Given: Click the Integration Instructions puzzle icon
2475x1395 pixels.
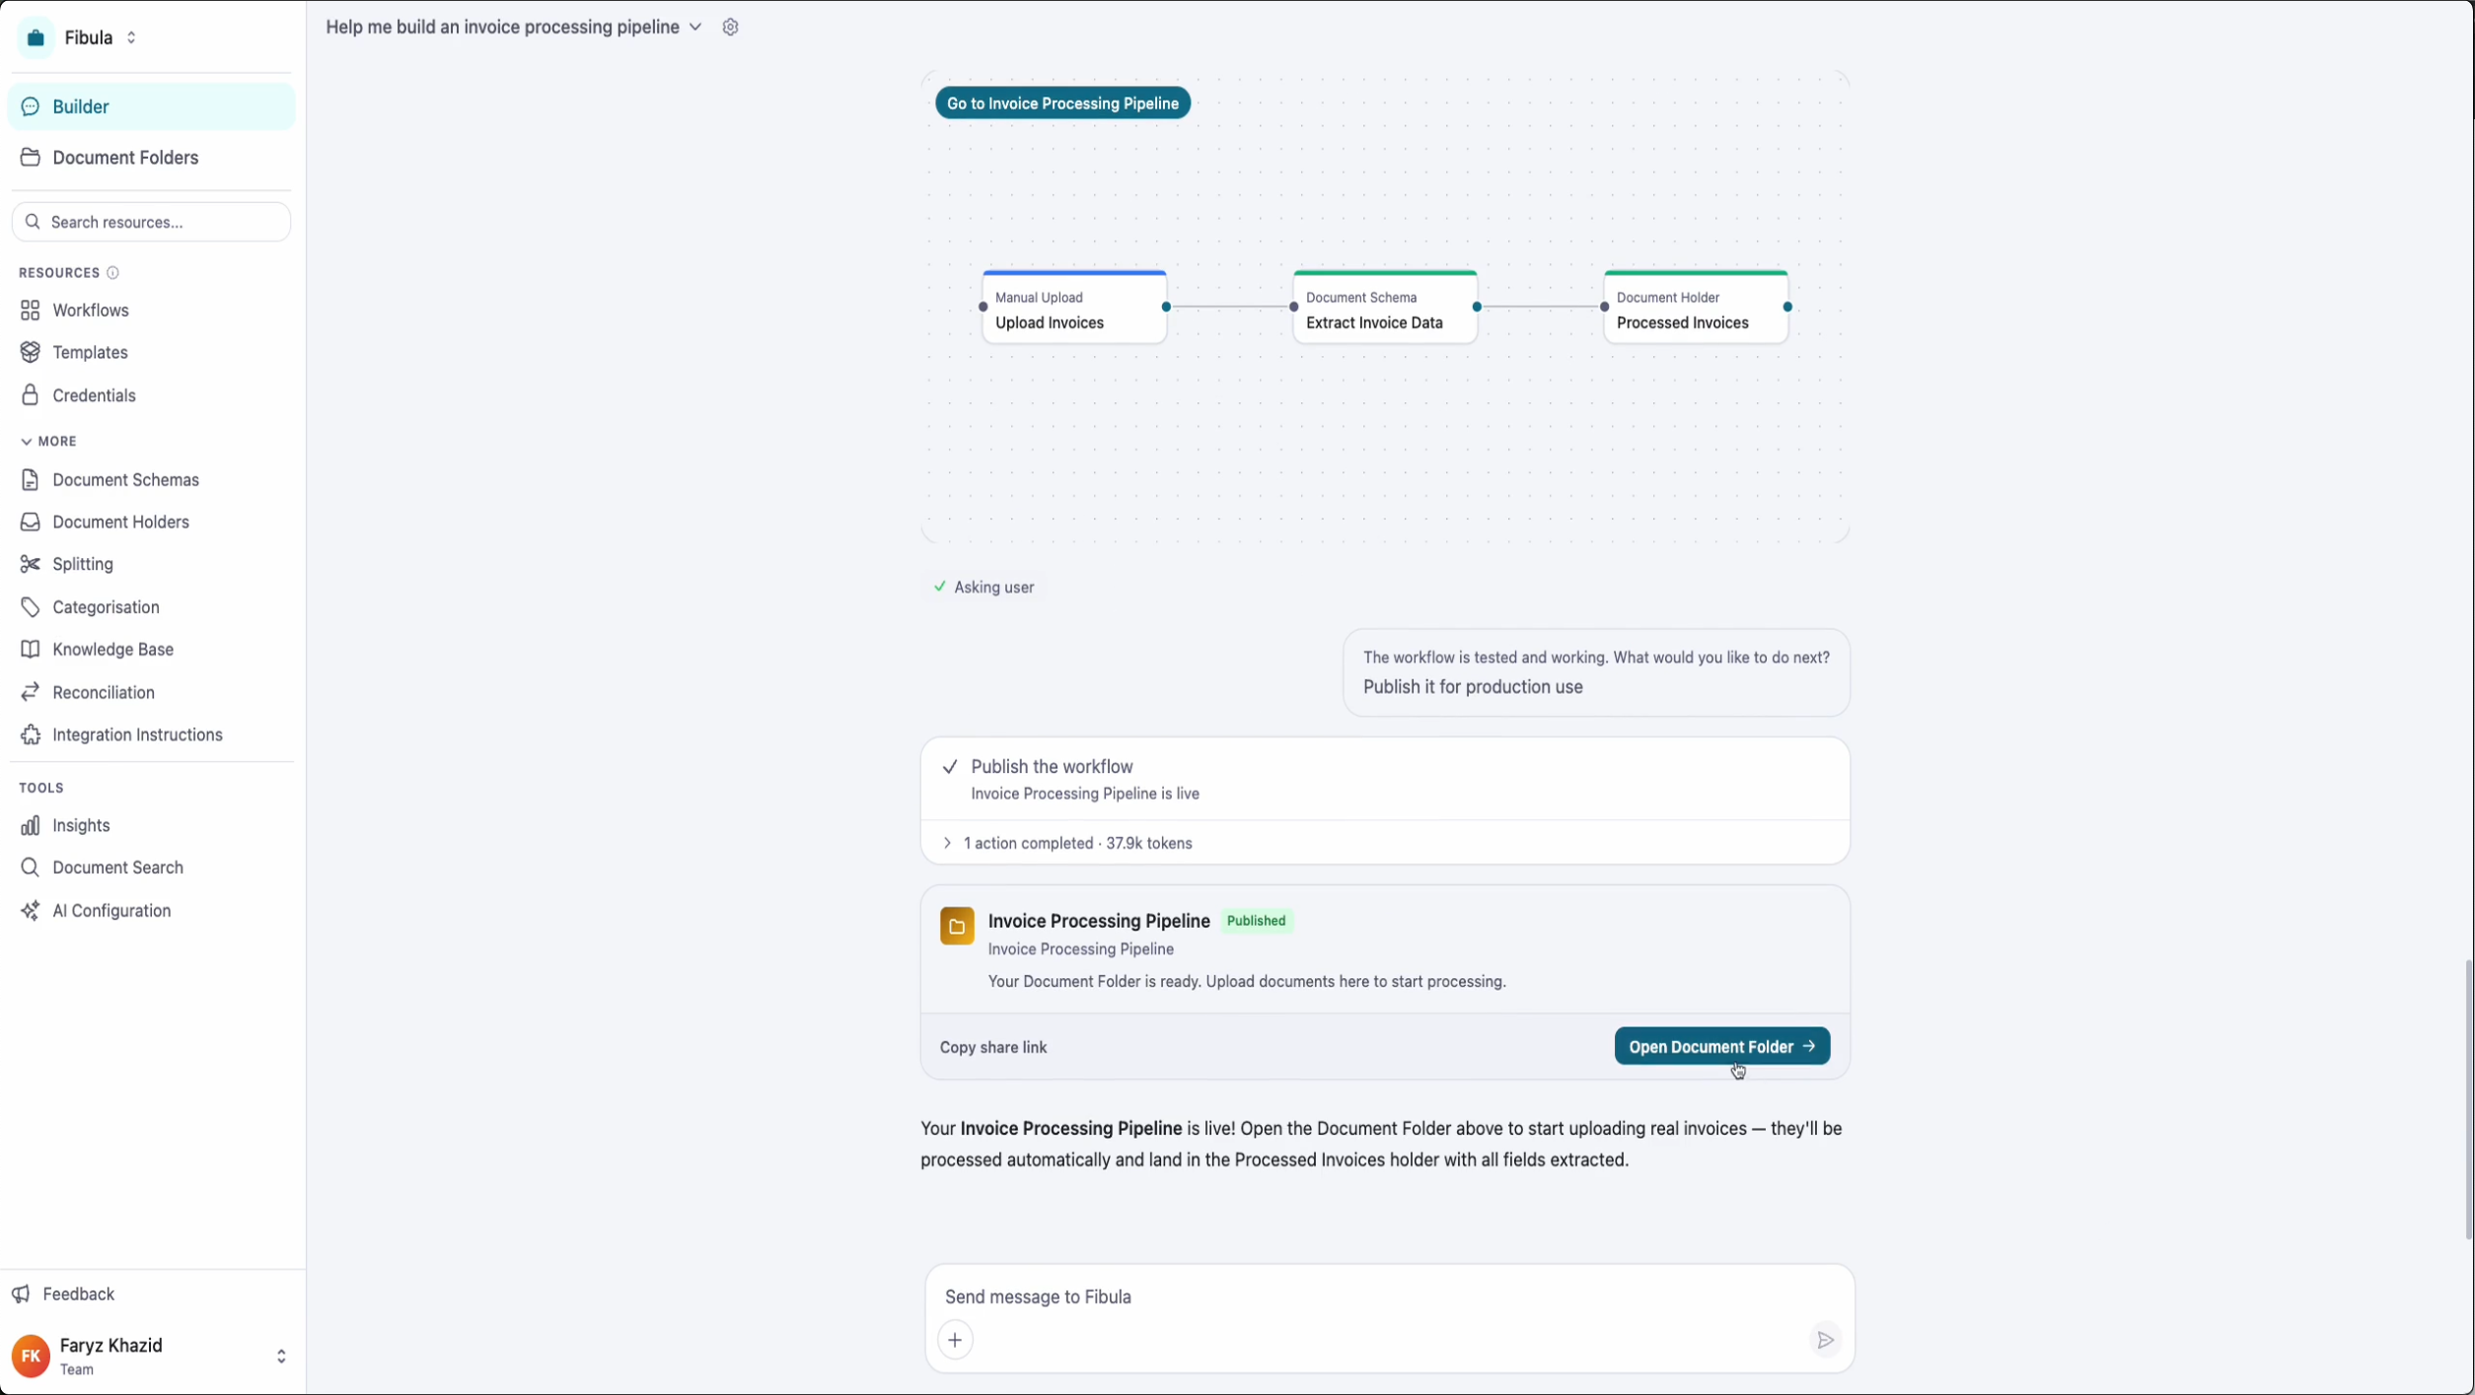Looking at the screenshot, I should click(31, 734).
